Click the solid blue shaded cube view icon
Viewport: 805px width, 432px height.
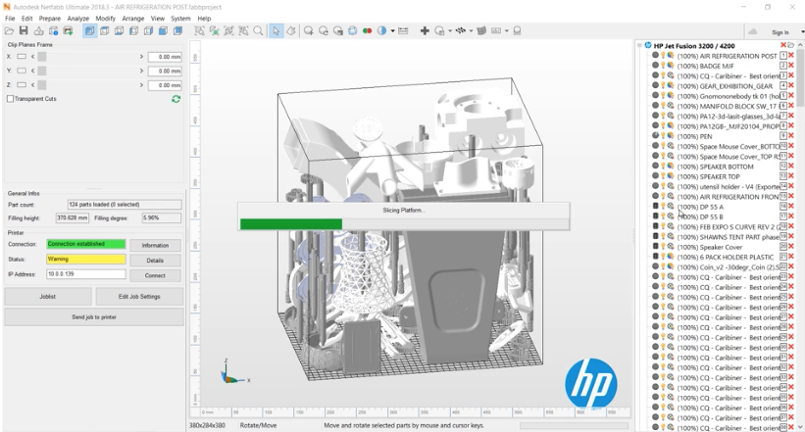pyautogui.click(x=163, y=31)
